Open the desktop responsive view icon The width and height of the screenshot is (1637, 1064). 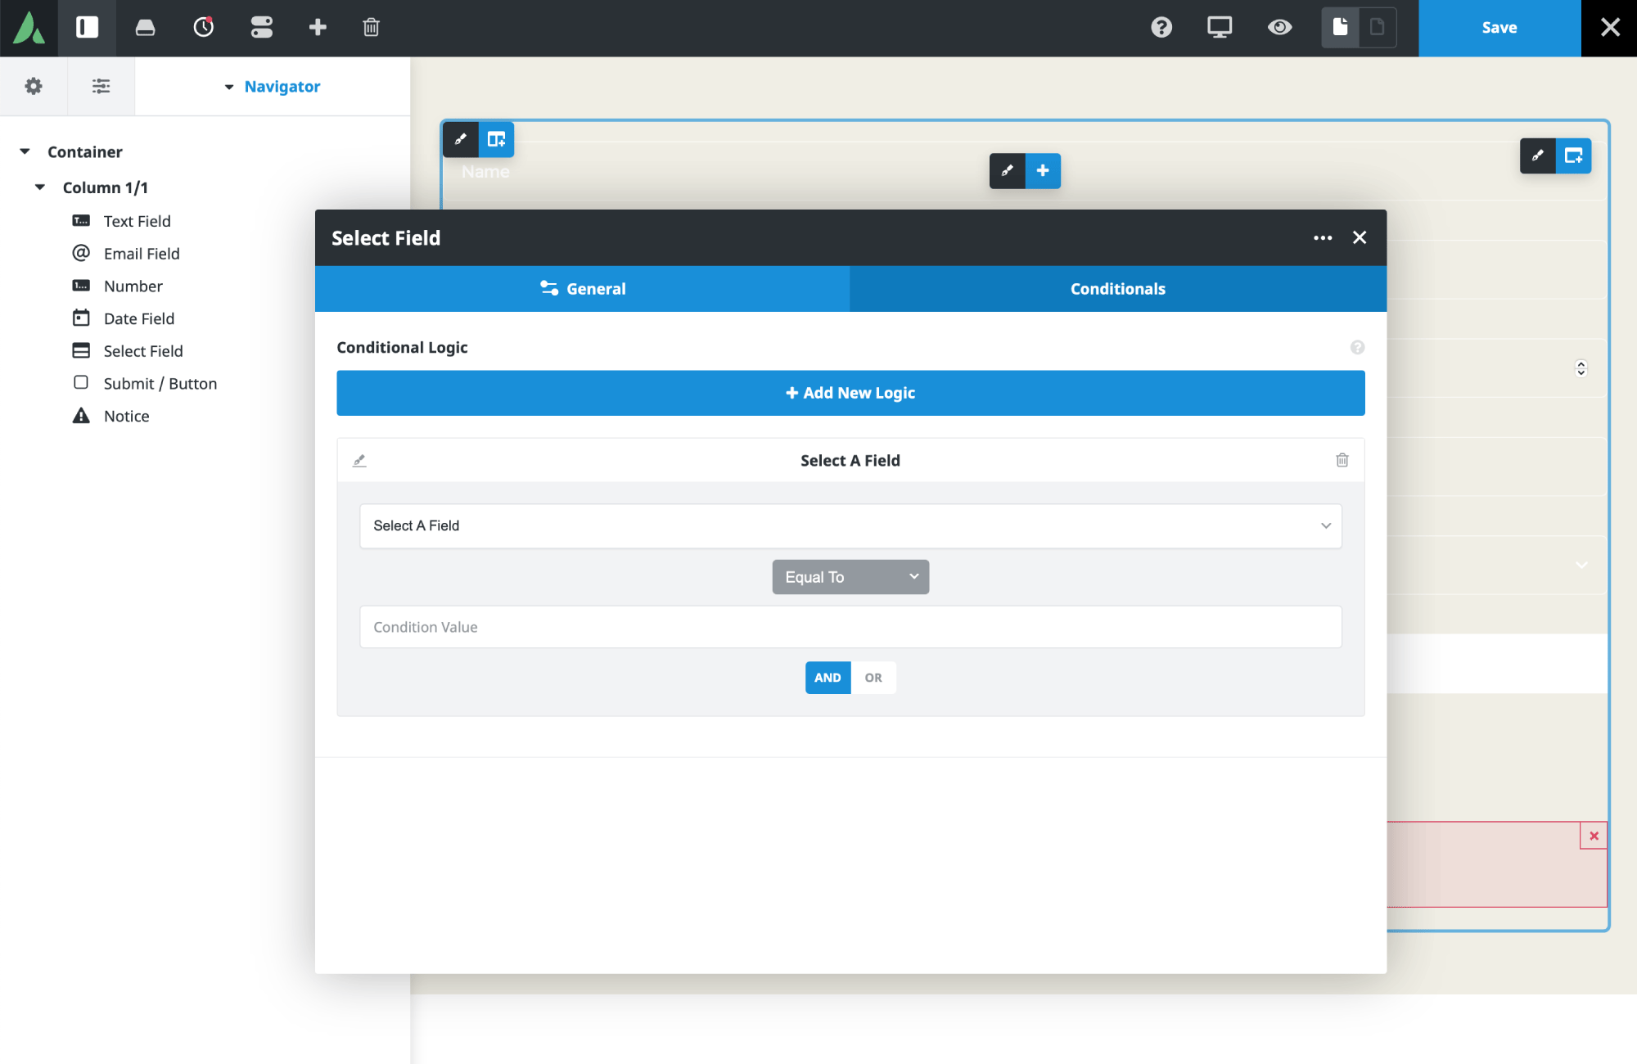tap(1219, 28)
